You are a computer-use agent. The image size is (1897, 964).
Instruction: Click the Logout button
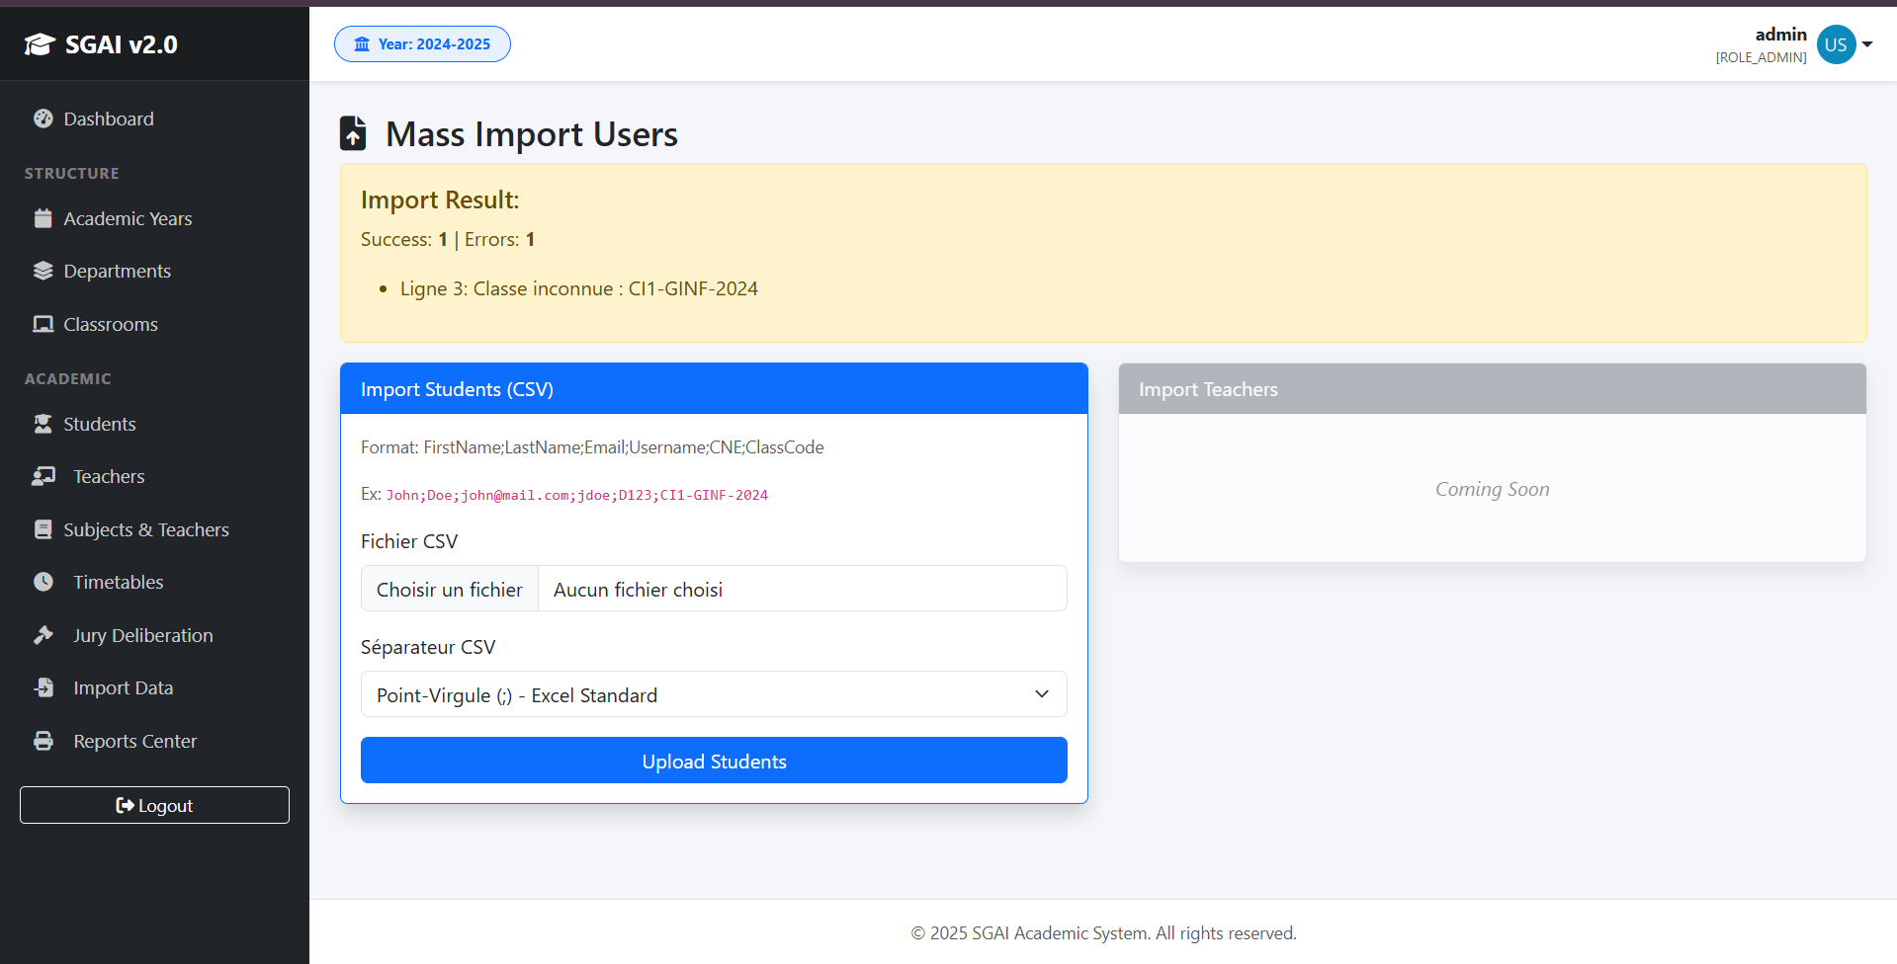(x=154, y=805)
